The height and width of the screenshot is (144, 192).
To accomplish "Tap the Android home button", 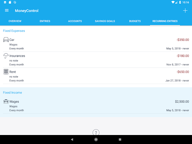I will [x=96, y=139].
